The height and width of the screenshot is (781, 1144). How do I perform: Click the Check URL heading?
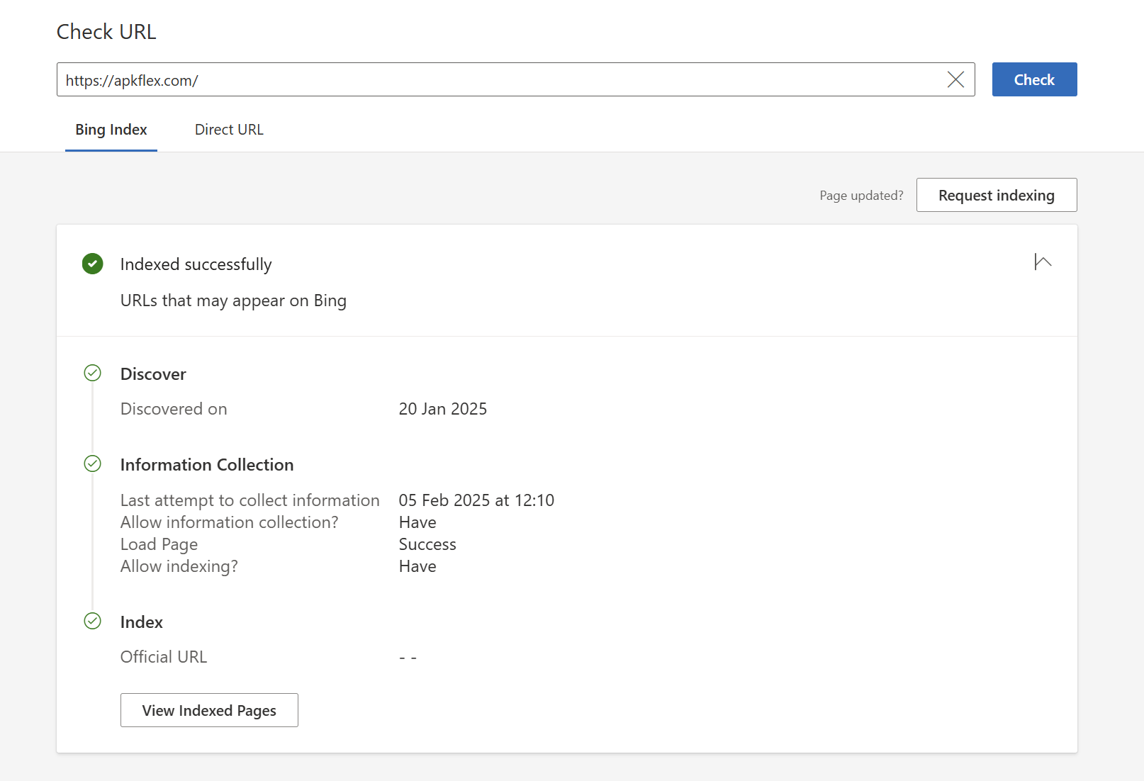point(106,32)
